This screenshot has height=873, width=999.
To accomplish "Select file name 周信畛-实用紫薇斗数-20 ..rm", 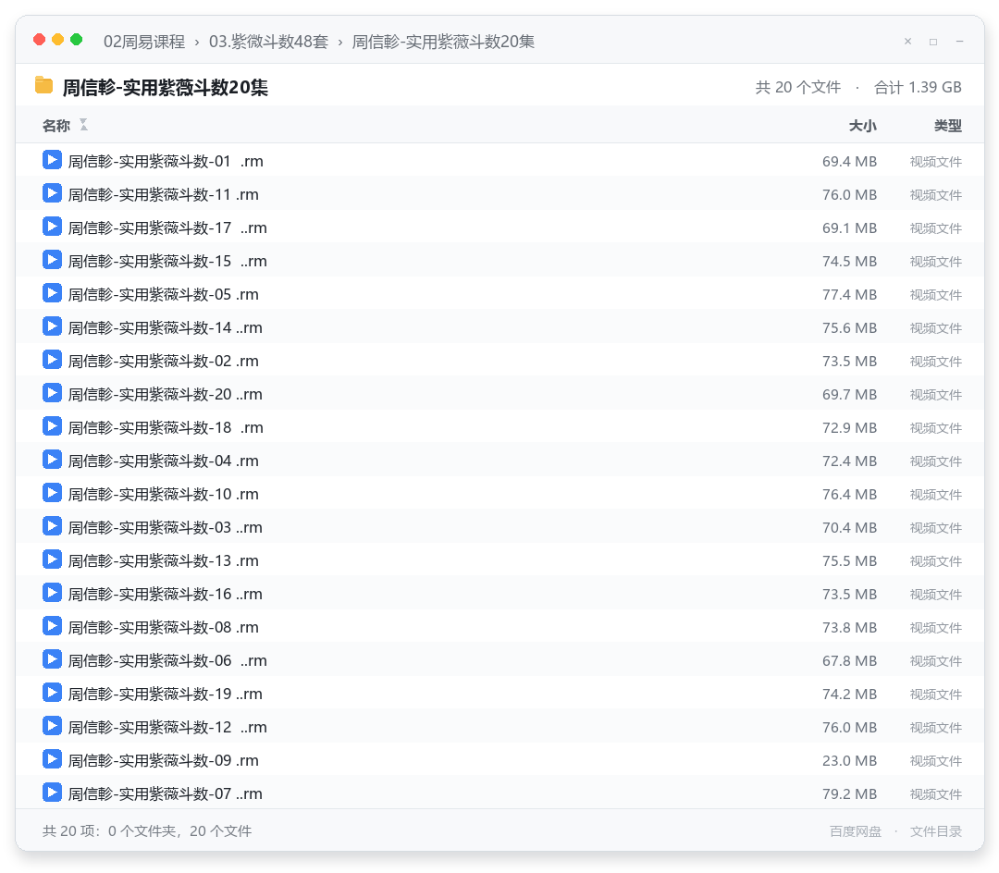I will (165, 394).
